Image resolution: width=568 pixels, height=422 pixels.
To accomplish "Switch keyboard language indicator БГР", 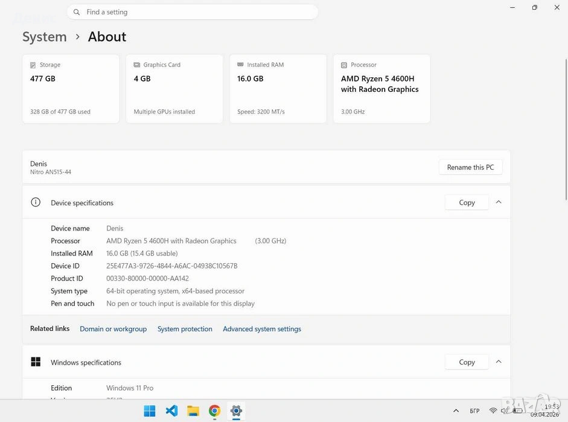I will click(474, 411).
